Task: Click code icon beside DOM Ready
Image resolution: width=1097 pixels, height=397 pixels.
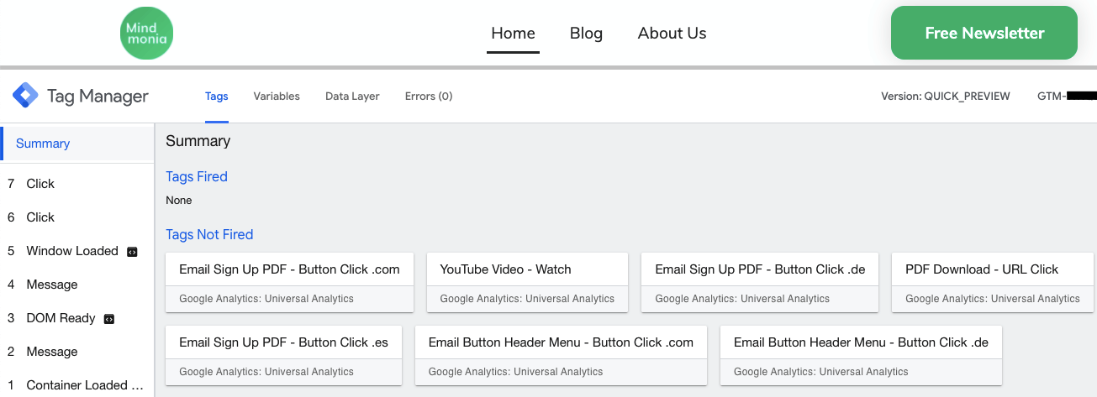Action: pyautogui.click(x=109, y=319)
